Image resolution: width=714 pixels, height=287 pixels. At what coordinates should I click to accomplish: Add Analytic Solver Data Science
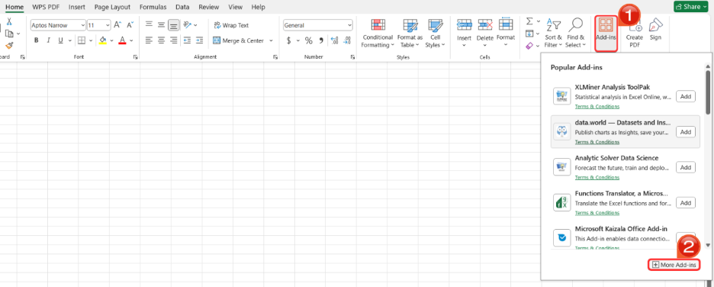click(x=686, y=167)
